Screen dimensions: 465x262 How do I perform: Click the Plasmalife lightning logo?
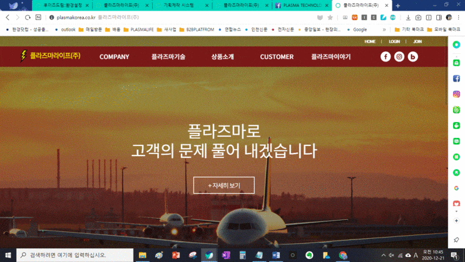pos(51,56)
